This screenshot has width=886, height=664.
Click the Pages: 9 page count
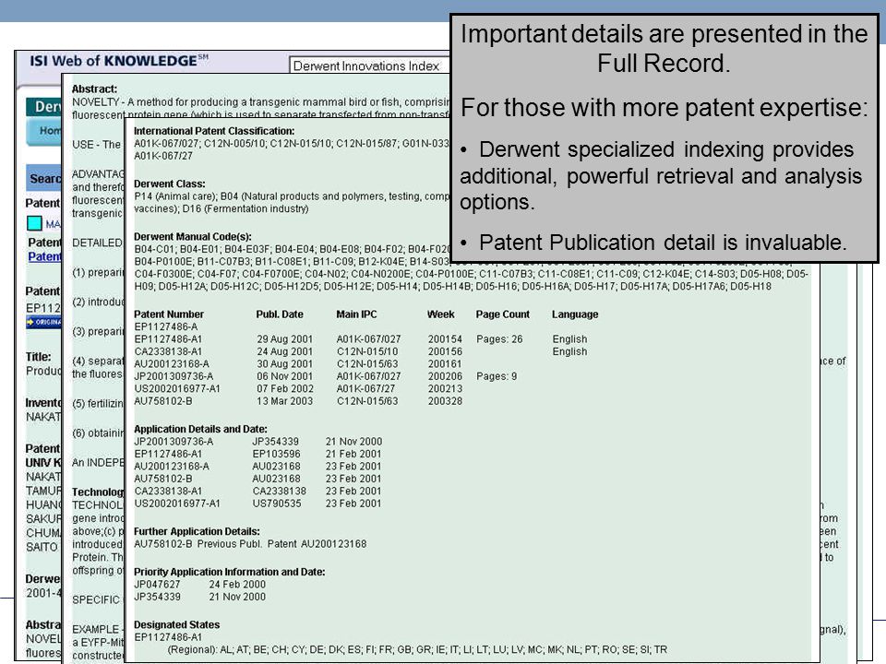tap(497, 376)
